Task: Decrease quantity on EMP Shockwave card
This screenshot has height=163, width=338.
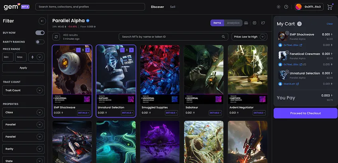Action: [78, 50]
